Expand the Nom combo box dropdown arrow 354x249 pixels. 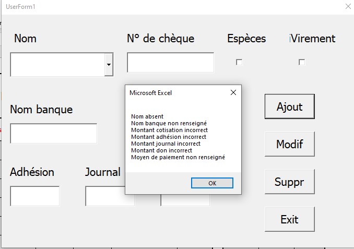click(109, 65)
